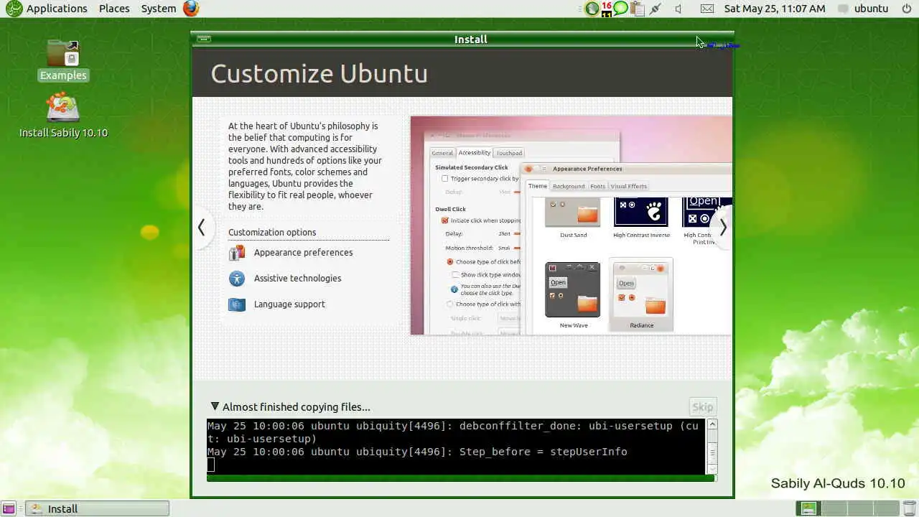Viewport: 919px width, 517px height.
Task: Click the Language support text
Action: coord(289,304)
